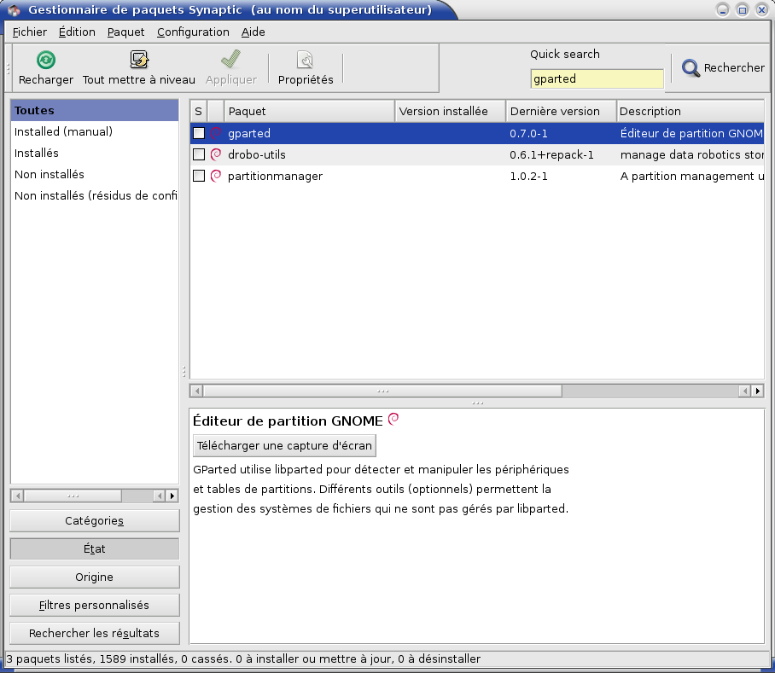Click the Debian swirl icon beside drobo-utils
Image resolution: width=775 pixels, height=673 pixels.
pos(216,154)
